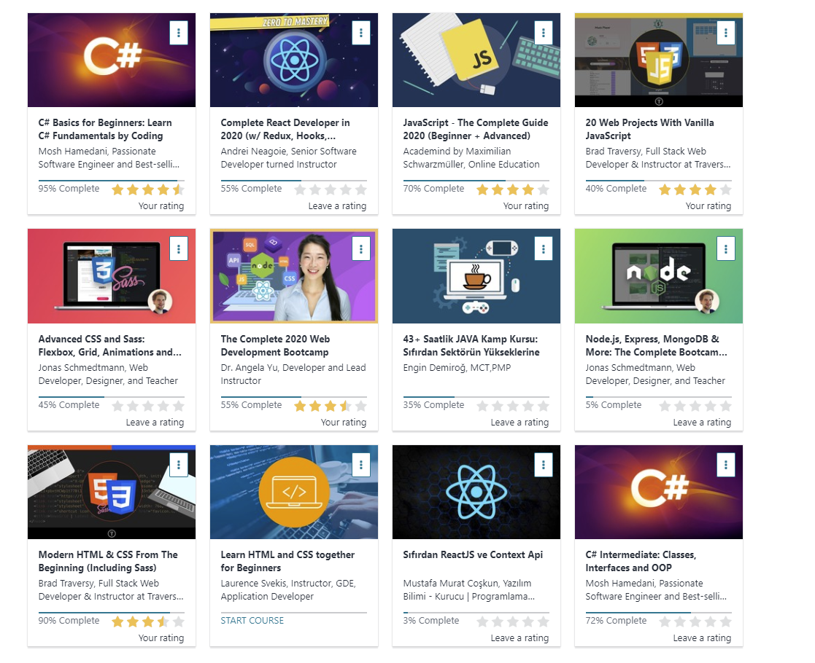Viewport: 815px width, 663px height.
Task: Open Node.js course thumbnail
Action: [659, 276]
